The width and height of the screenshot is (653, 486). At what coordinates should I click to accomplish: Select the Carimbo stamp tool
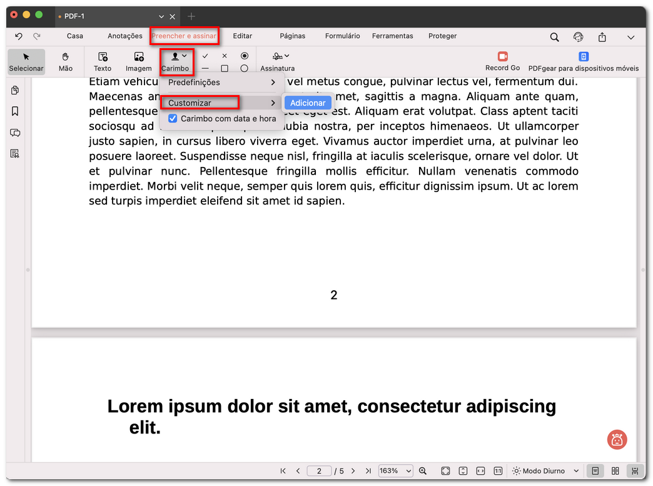pyautogui.click(x=175, y=61)
